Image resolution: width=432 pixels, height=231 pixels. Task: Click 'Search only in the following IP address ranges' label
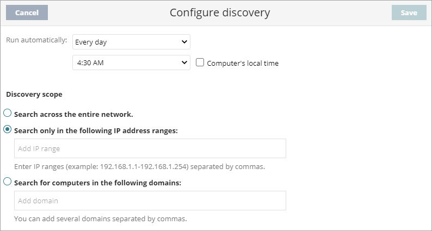coord(95,130)
